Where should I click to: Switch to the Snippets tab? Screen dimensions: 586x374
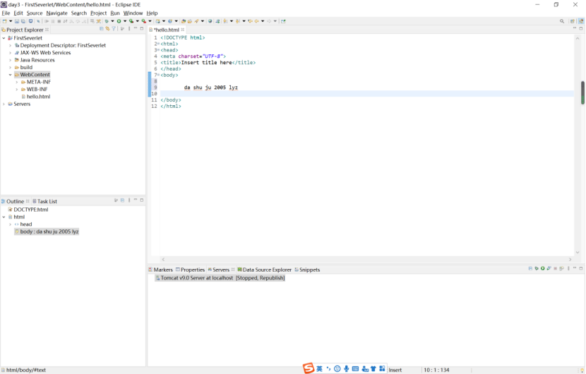pos(307,270)
